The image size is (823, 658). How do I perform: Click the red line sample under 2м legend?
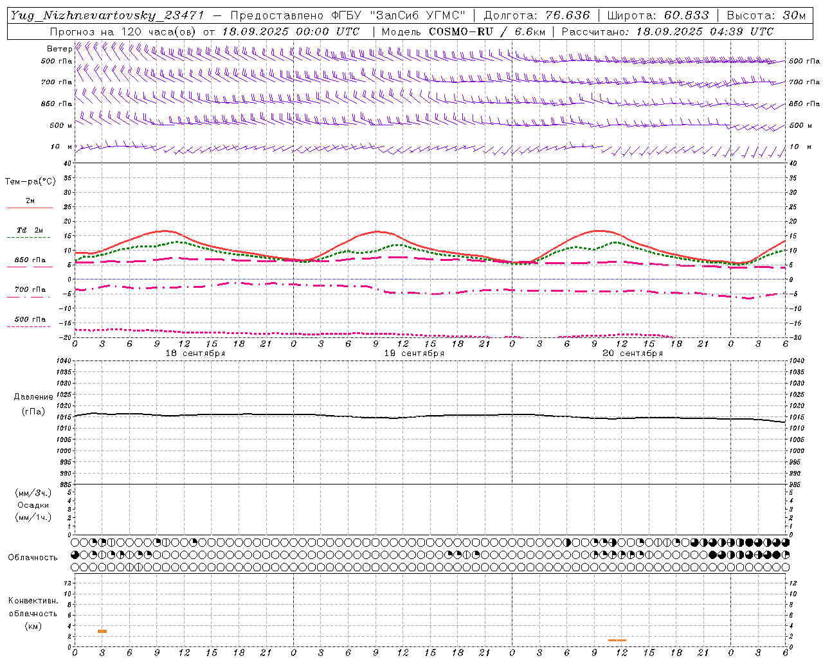click(x=30, y=208)
